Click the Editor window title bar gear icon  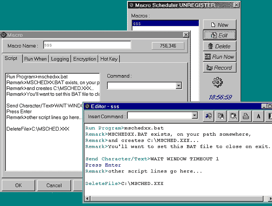tap(87, 106)
